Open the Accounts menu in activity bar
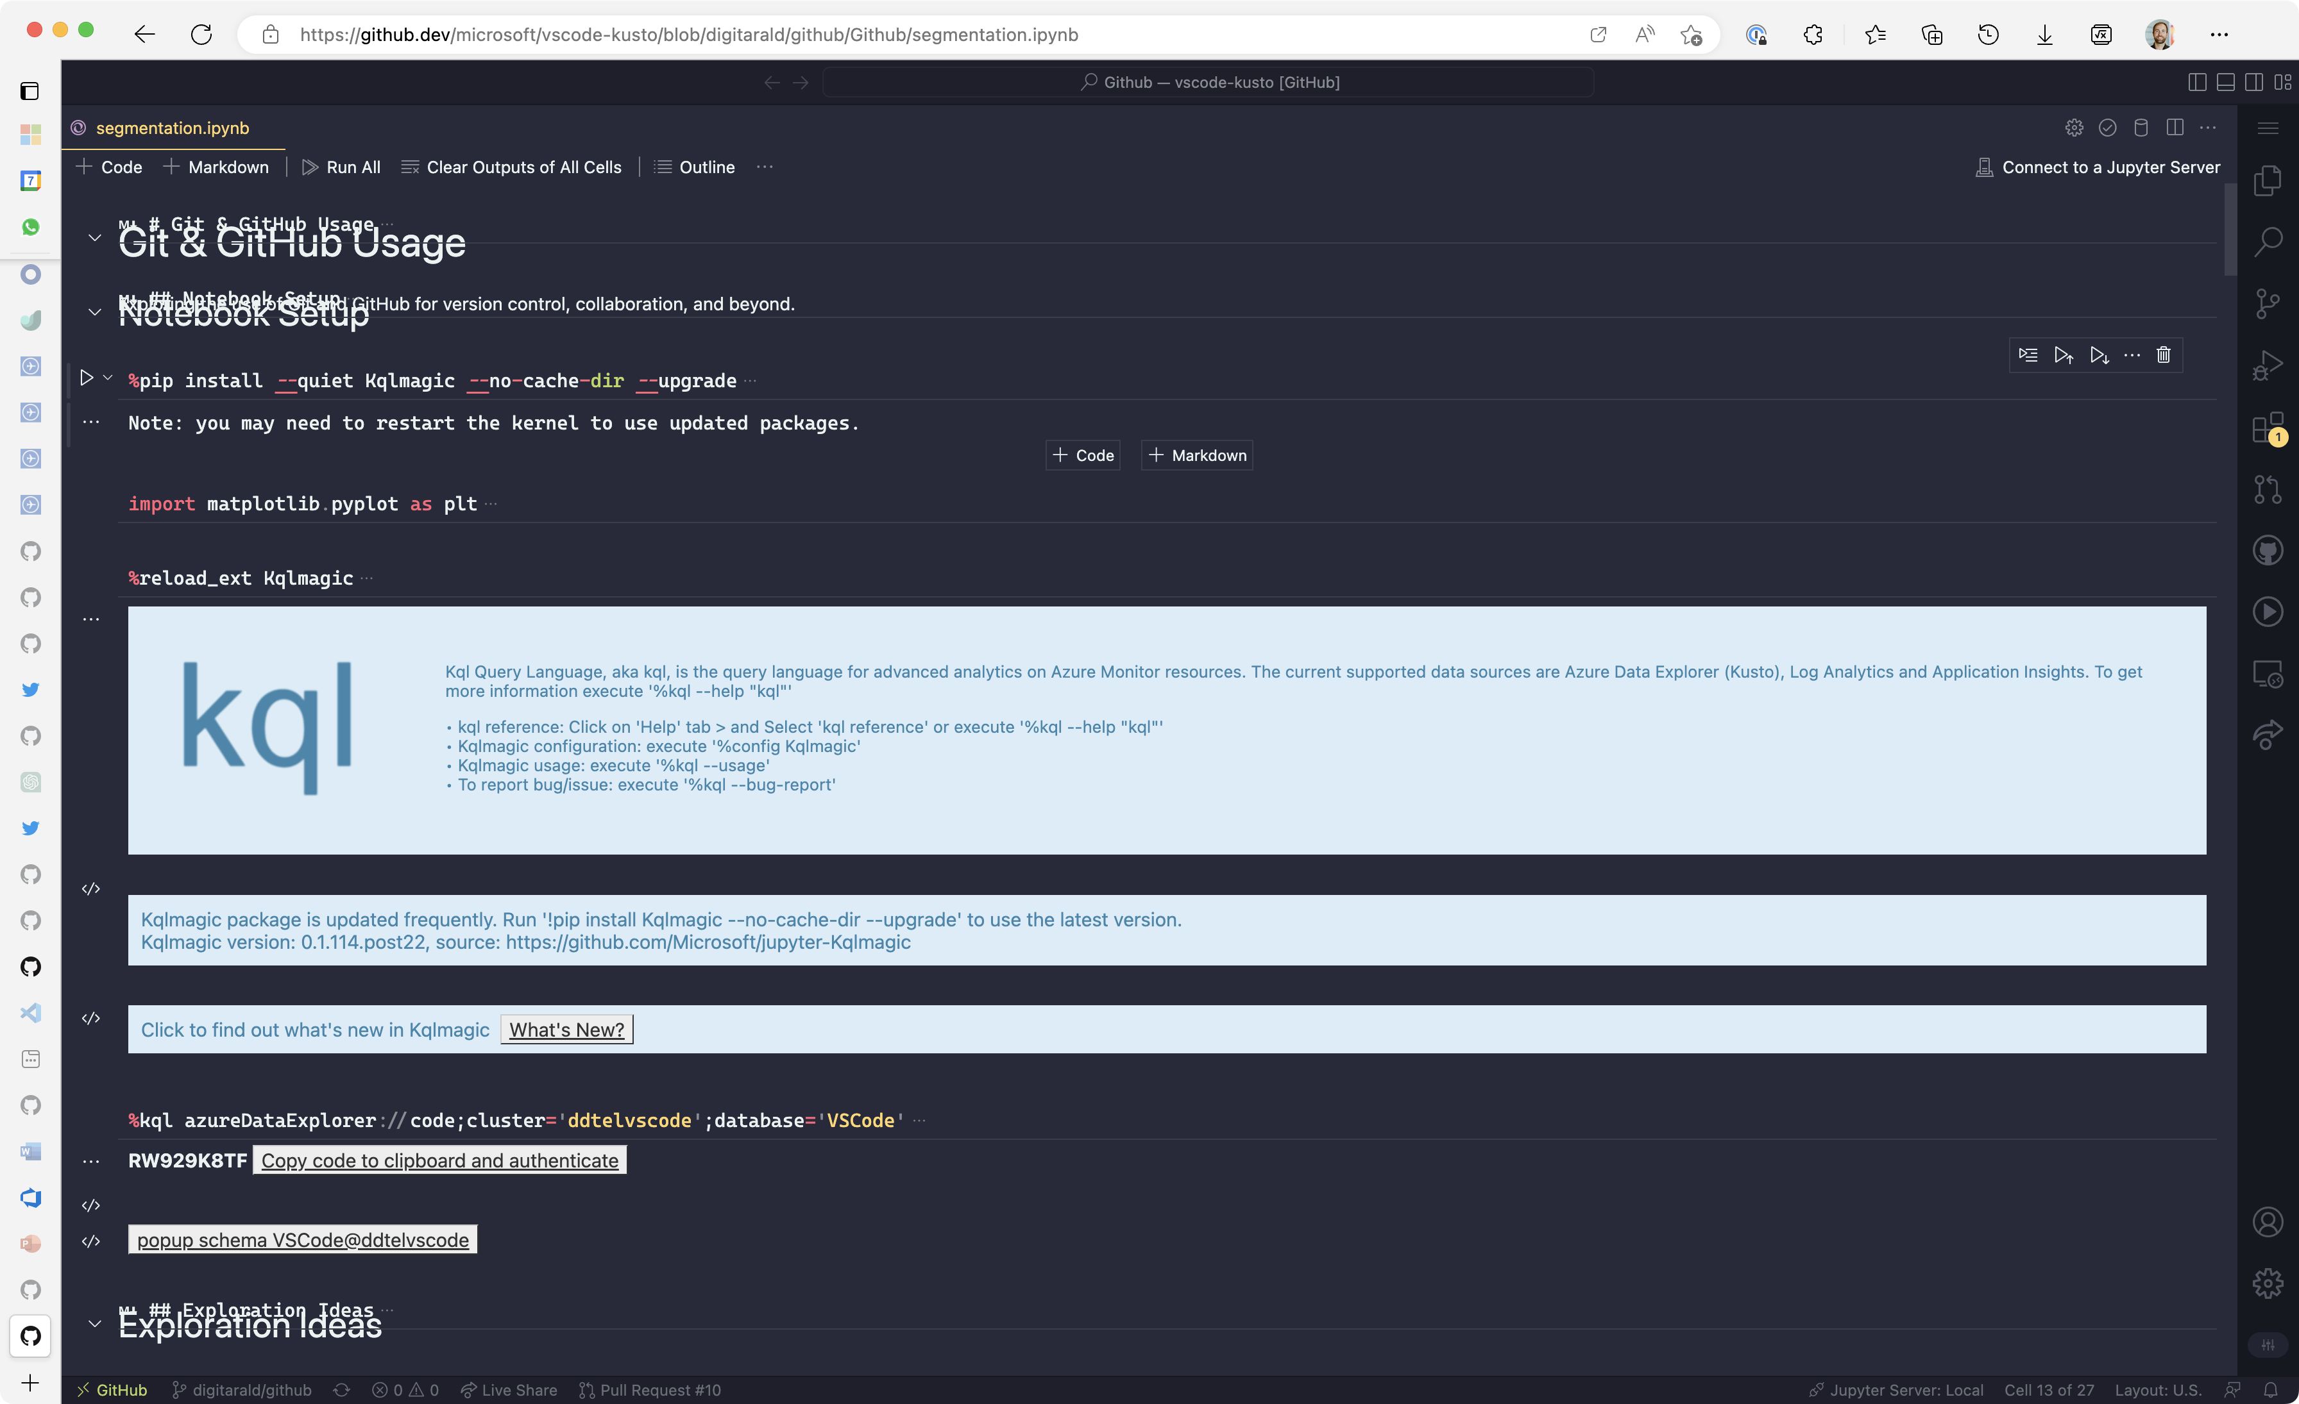The height and width of the screenshot is (1404, 2299). [x=2268, y=1221]
